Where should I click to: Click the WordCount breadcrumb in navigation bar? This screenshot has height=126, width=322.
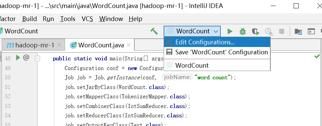click(21, 31)
